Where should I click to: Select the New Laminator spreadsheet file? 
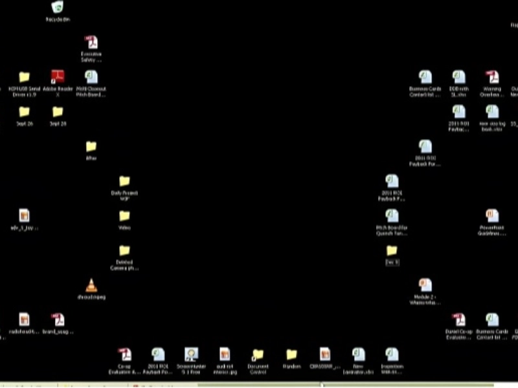[x=358, y=354]
